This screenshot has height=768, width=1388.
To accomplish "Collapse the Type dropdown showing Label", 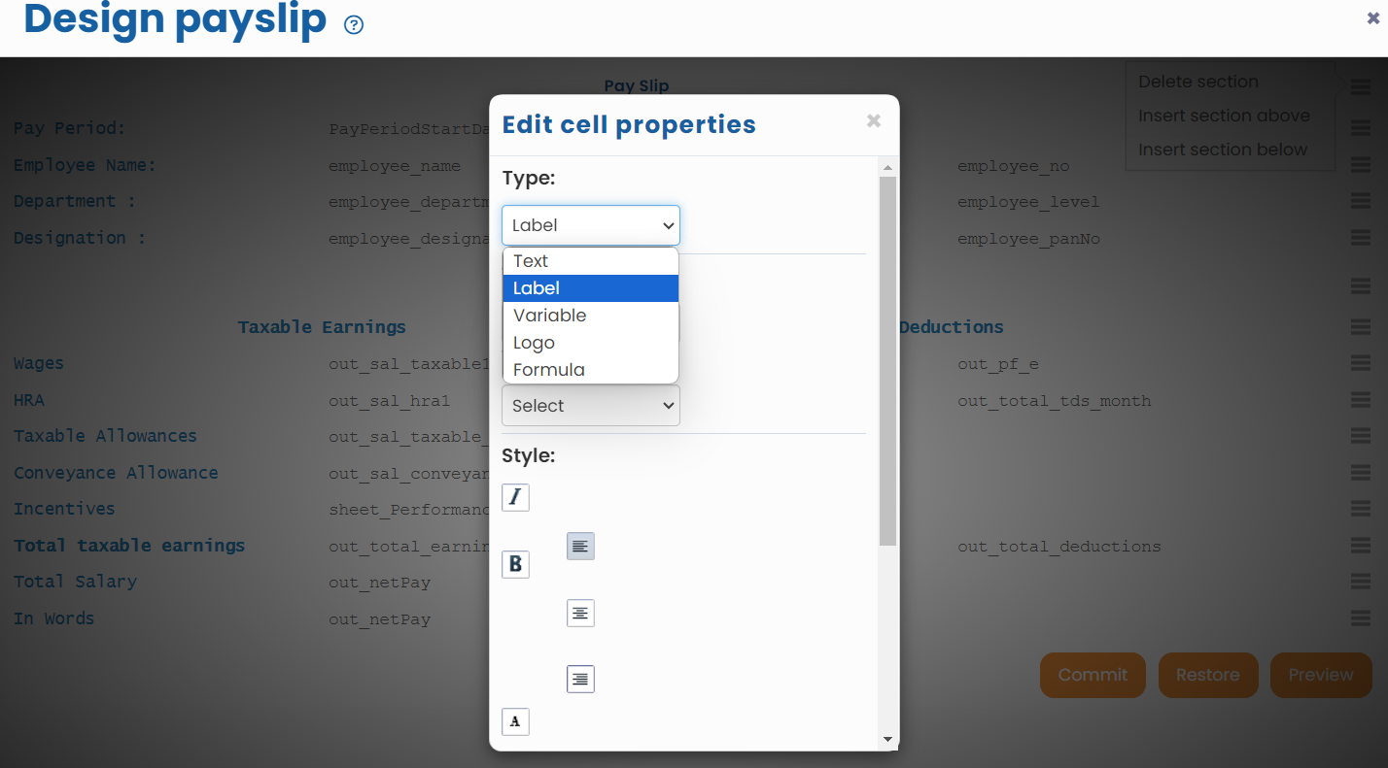I will tap(590, 225).
